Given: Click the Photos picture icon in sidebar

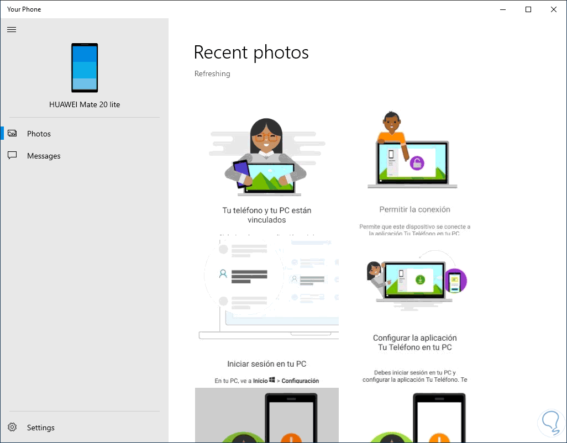Looking at the screenshot, I should coord(12,133).
